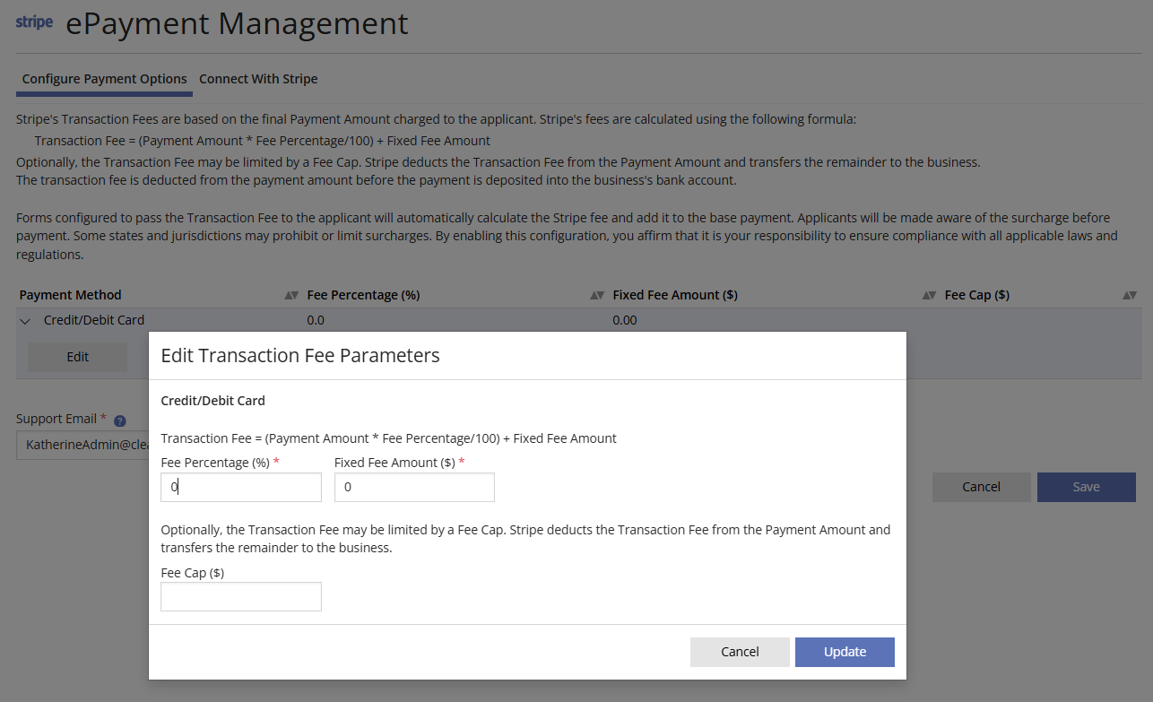Sort Payment Method column descending
Screen dimensions: 1153x702
[295, 294]
